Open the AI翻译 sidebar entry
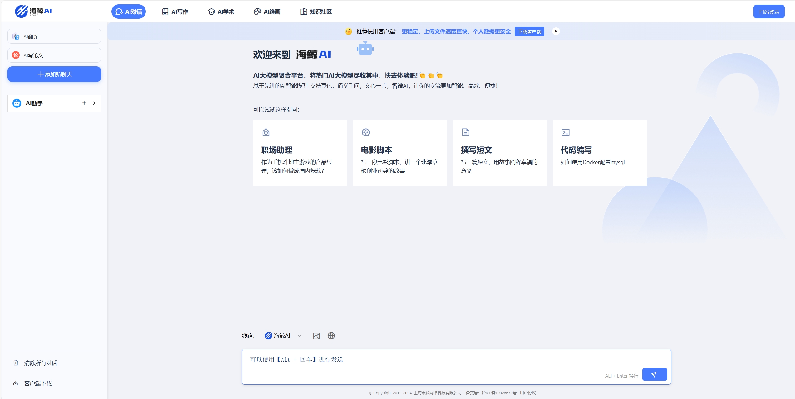The width and height of the screenshot is (795, 399). click(x=54, y=36)
